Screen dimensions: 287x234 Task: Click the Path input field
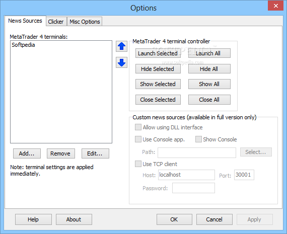[x=197, y=152]
